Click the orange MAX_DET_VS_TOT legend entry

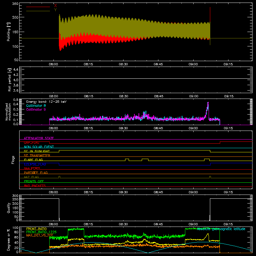40,235
